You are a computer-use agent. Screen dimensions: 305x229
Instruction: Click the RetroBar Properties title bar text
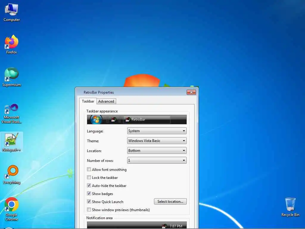(99, 92)
